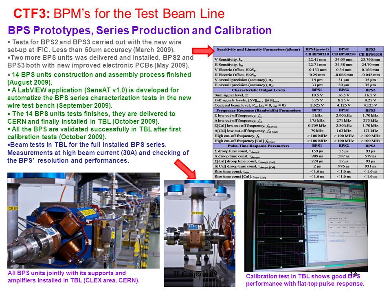Open the photo of BPS units installed in TBL
This screenshot has width=391, height=293.
[83, 220]
